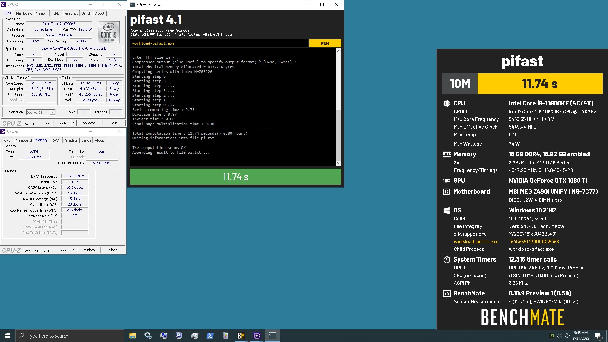Open the system management taskbar icon next to Settings
The width and height of the screenshot is (608, 342).
point(163,336)
